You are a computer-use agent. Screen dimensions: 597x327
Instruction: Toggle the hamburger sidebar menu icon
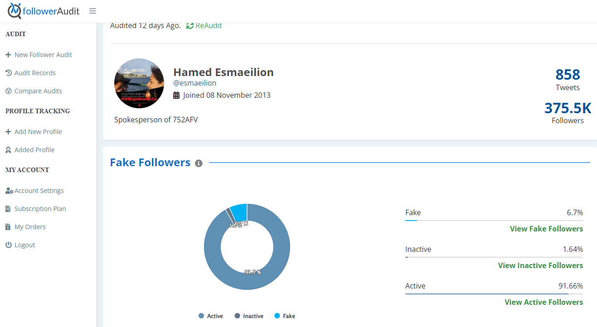pos(92,11)
